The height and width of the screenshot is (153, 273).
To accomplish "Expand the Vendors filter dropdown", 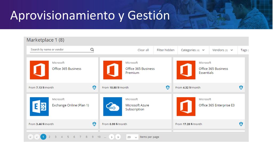I will pyautogui.click(x=223, y=50).
